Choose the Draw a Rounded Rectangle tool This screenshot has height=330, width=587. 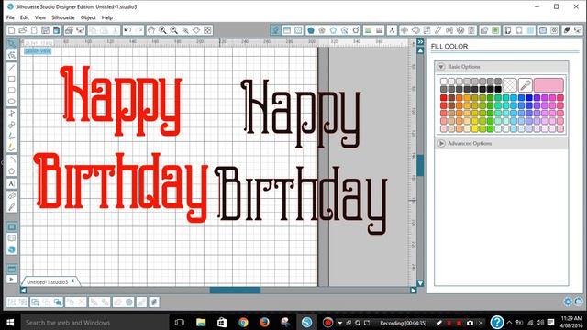(x=12, y=90)
